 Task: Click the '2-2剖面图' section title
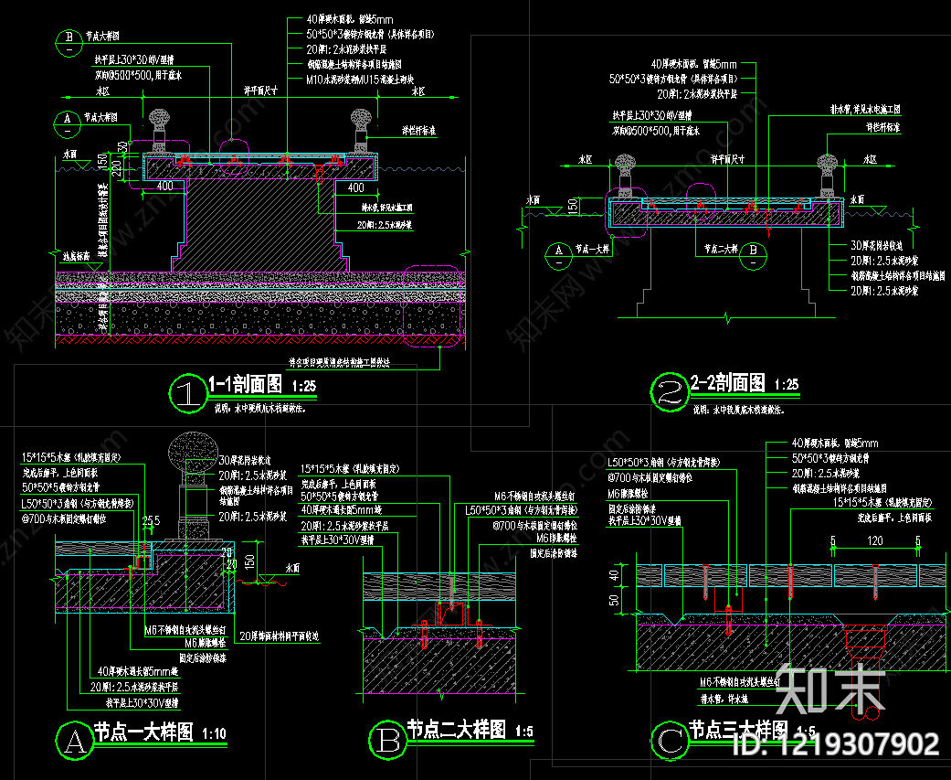coord(728,383)
